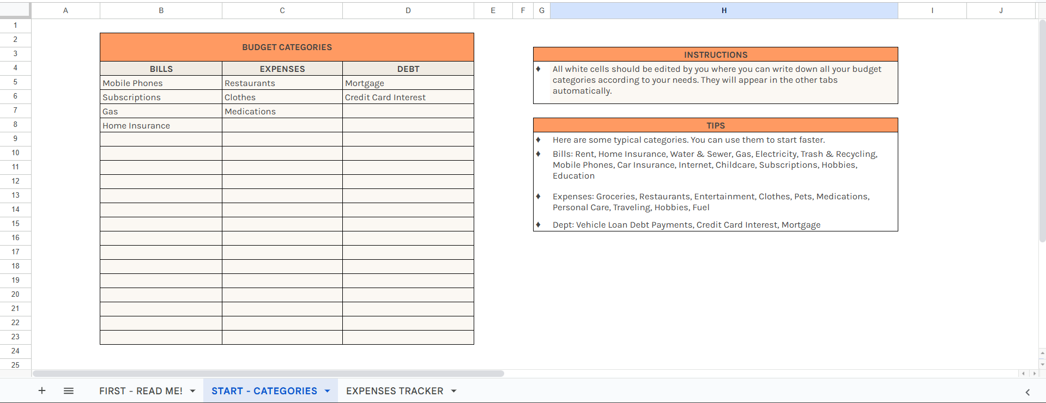Click the horizontal scroll right arrow
The image size is (1046, 403).
click(x=1034, y=374)
